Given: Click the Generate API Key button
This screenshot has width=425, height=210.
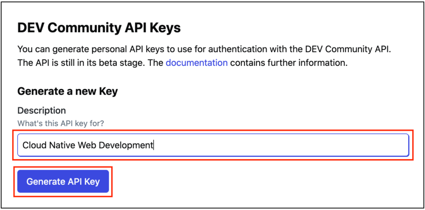Looking at the screenshot, I should 63,181.
